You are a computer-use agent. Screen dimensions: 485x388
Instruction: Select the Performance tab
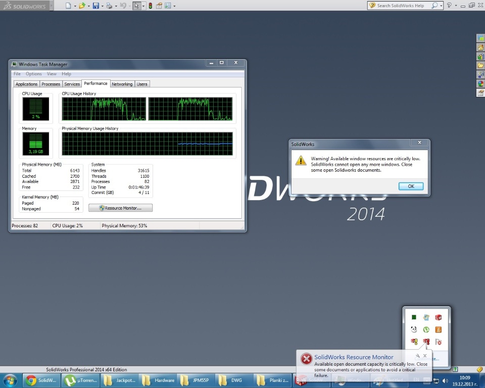pos(95,83)
